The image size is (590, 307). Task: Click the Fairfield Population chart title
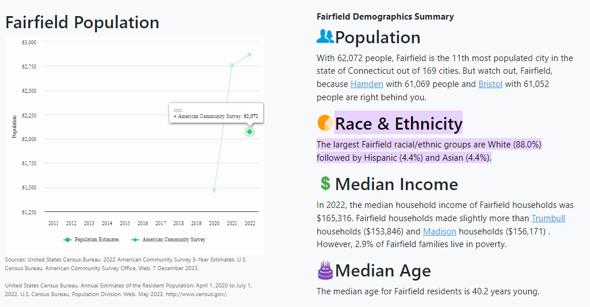(x=82, y=22)
